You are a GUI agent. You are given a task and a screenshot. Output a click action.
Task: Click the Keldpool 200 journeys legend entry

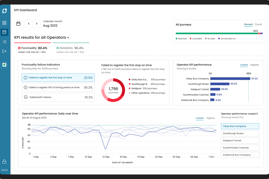click(143, 88)
